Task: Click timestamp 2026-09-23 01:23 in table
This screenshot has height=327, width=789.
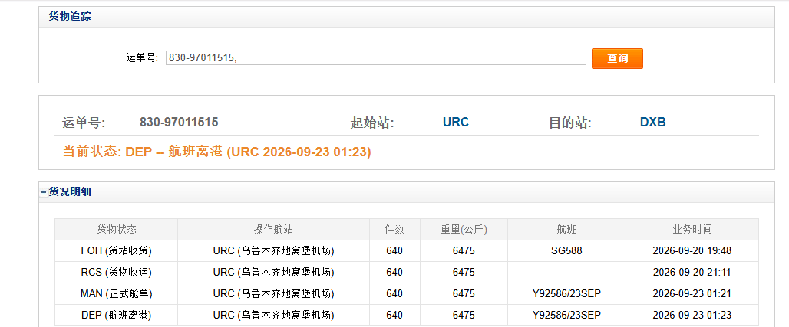Action: coord(692,316)
